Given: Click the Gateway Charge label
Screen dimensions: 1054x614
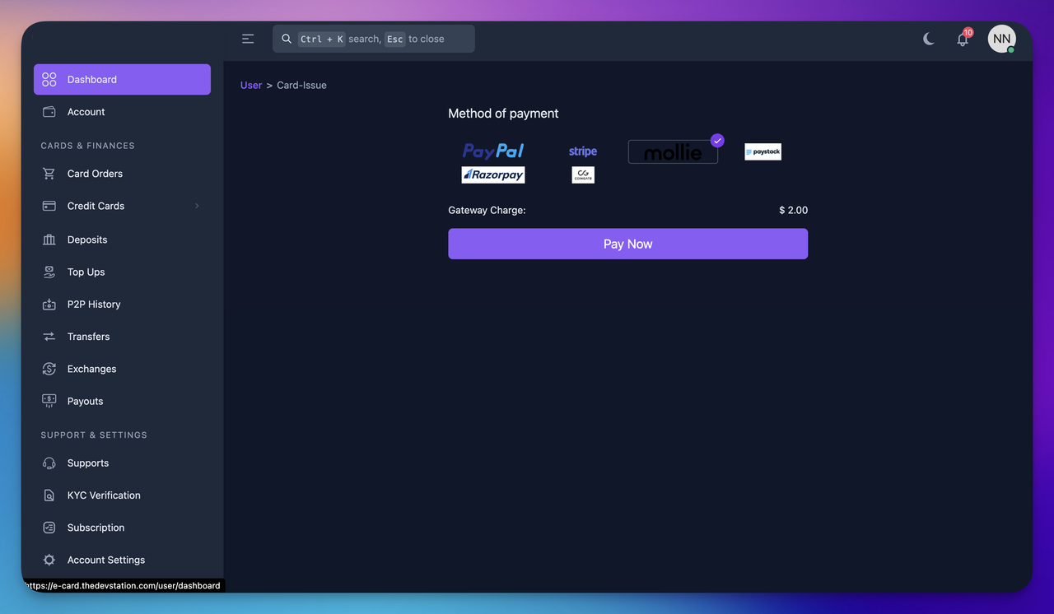Looking at the screenshot, I should click(487, 211).
